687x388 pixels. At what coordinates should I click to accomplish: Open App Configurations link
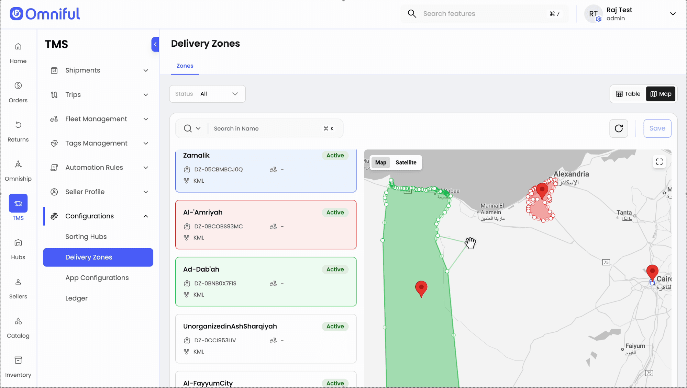tap(97, 278)
